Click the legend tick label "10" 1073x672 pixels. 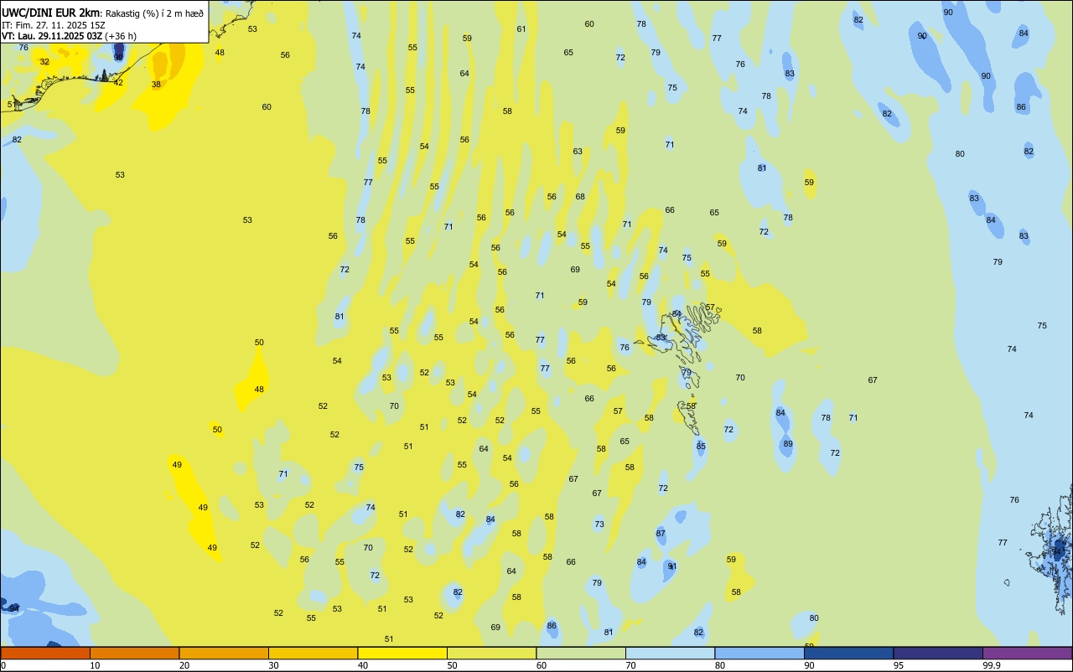[x=95, y=665]
